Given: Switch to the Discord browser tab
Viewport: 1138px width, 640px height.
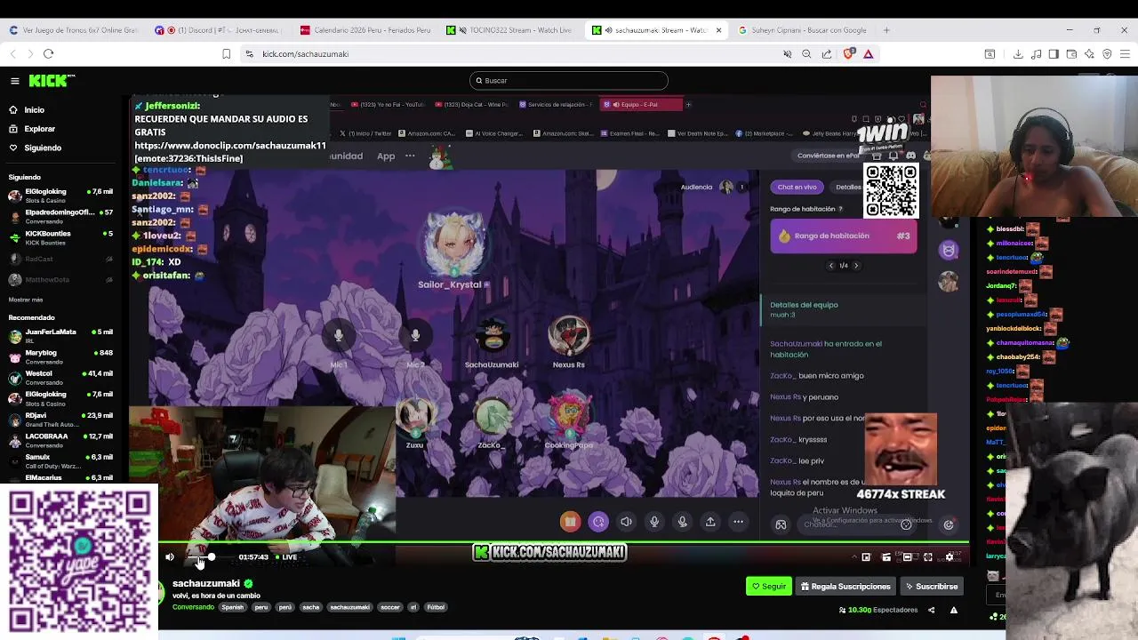Looking at the screenshot, I should click(218, 30).
